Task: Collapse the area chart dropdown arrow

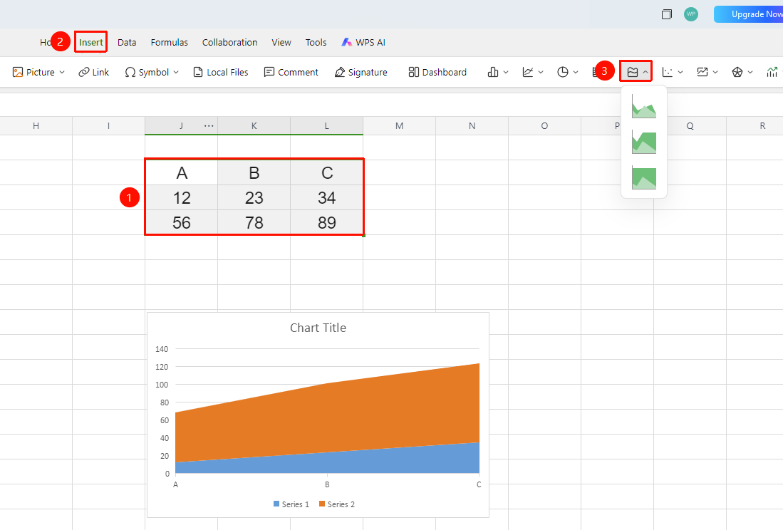Action: [x=645, y=73]
